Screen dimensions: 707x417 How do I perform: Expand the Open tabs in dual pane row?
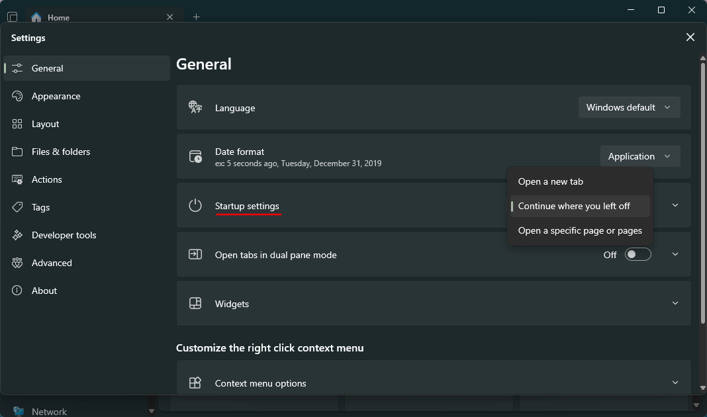(675, 254)
